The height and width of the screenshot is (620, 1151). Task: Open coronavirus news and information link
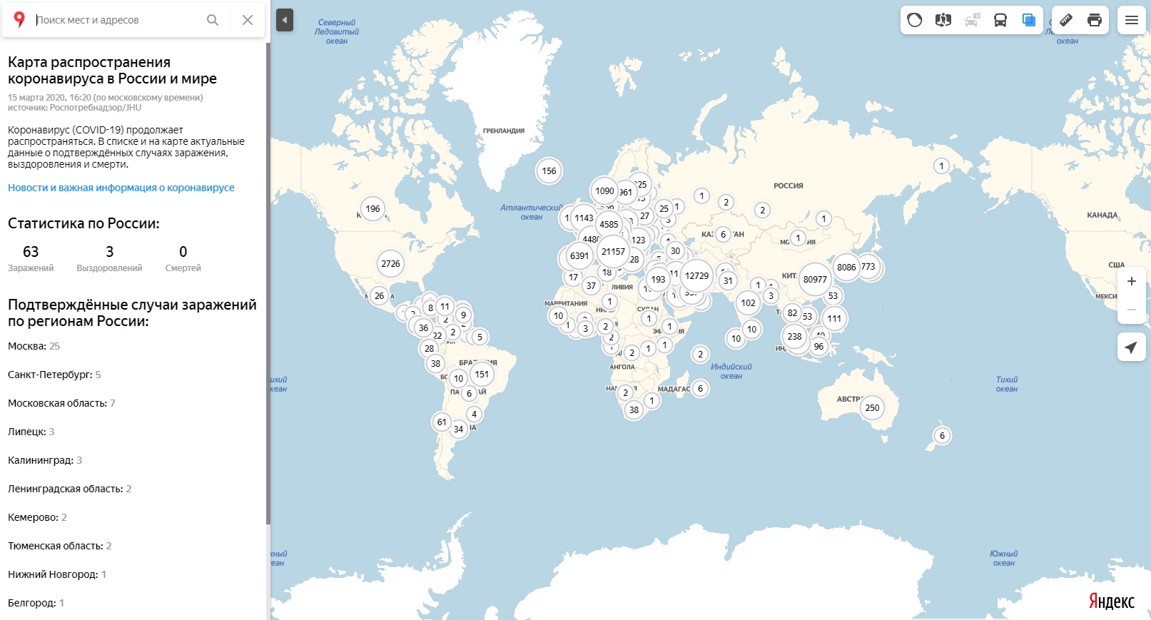tap(121, 188)
